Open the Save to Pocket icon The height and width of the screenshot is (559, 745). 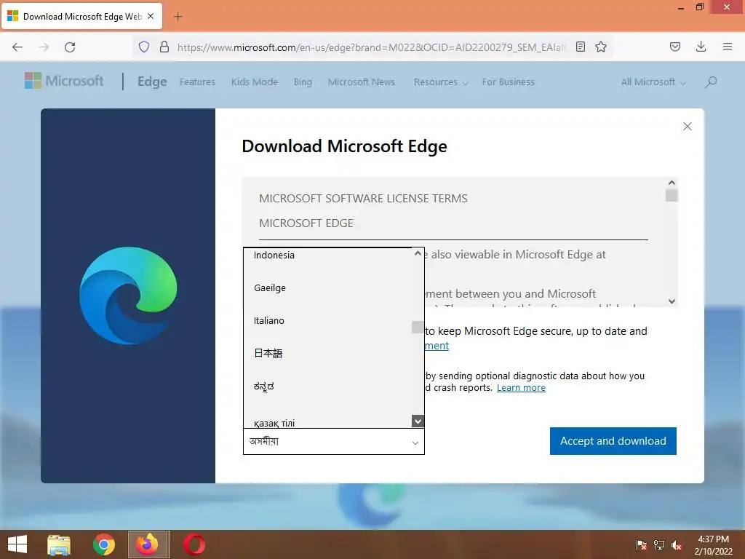[675, 47]
